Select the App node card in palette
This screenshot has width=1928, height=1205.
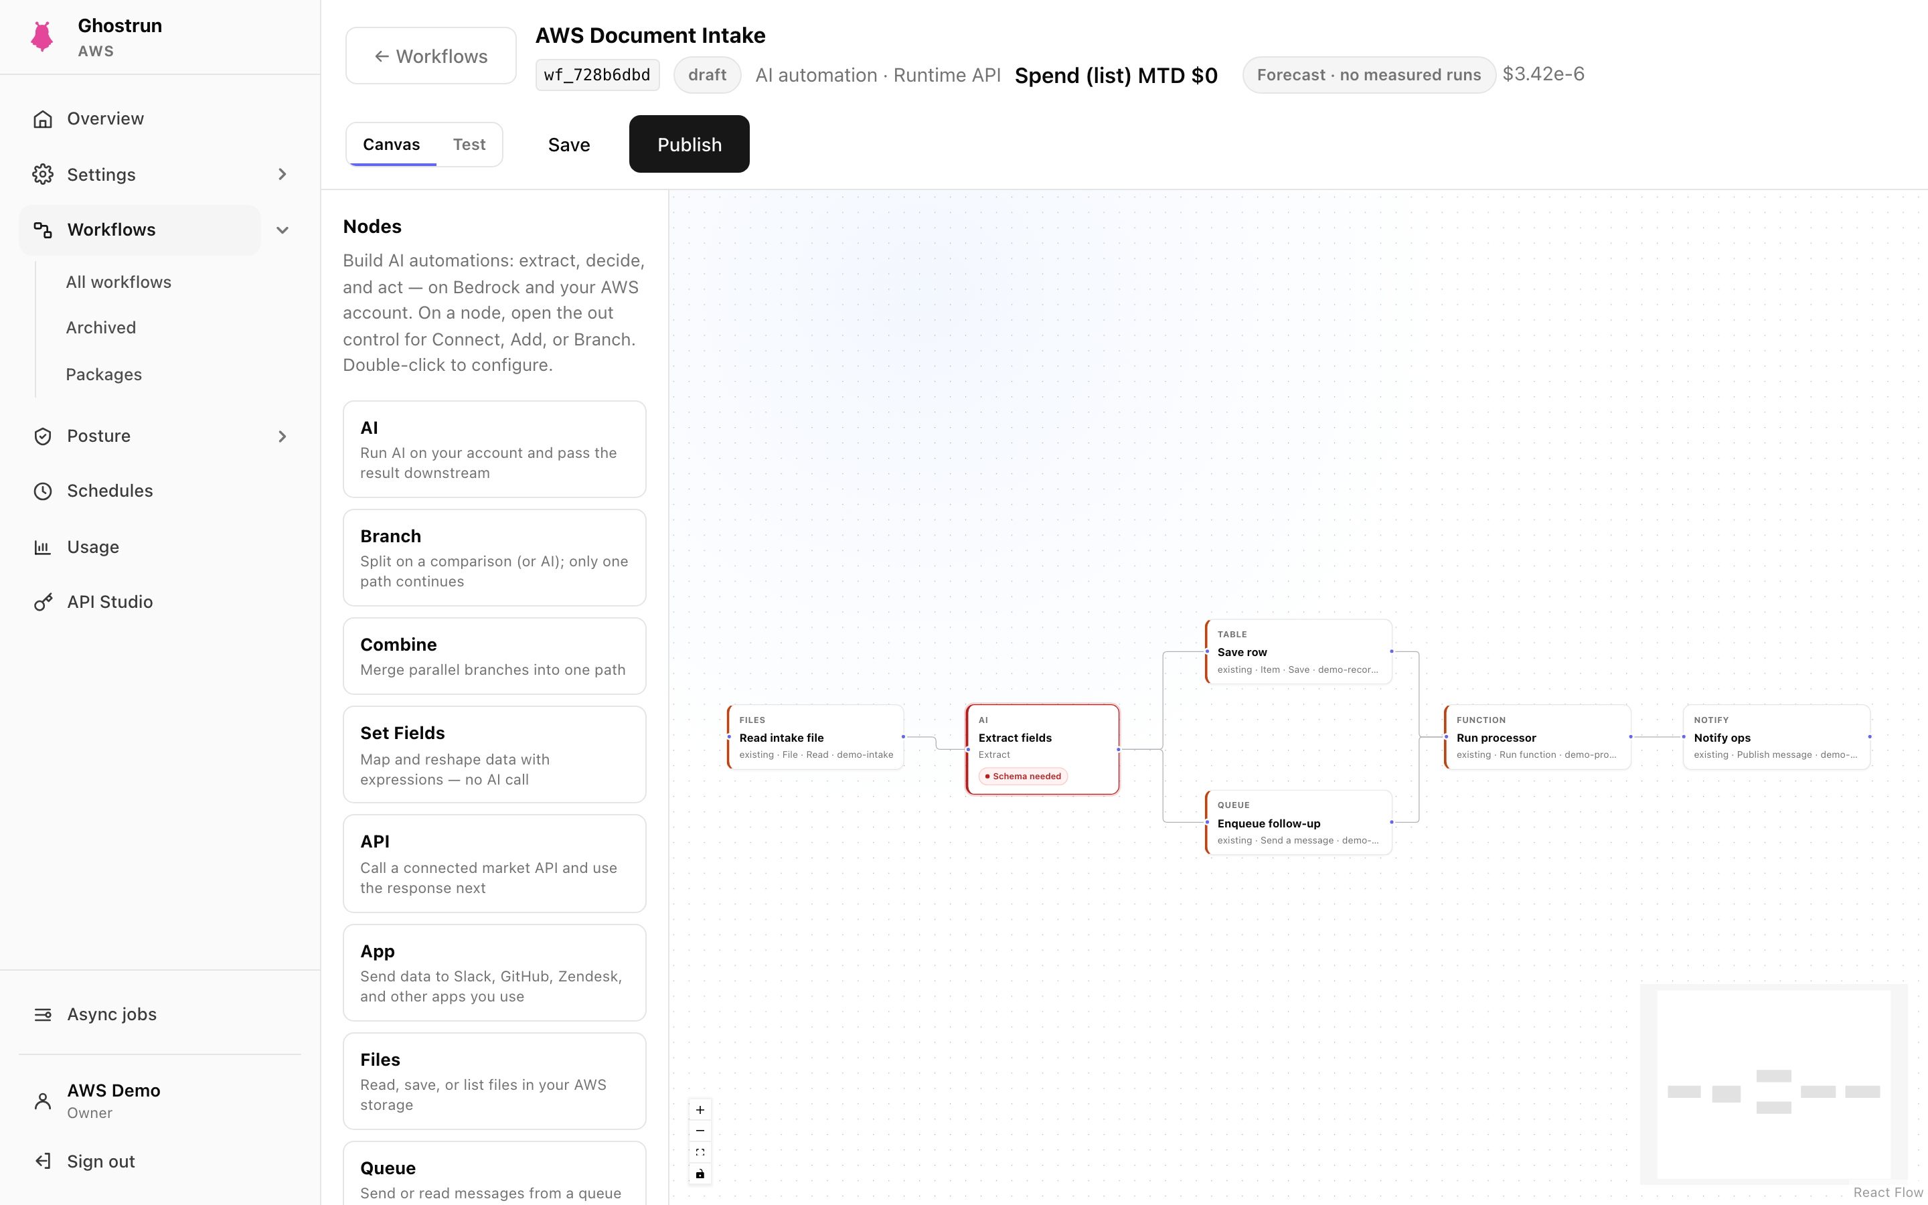494,972
